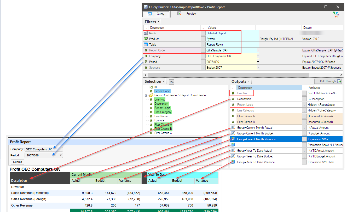This screenshot has width=347, height=212.
Task: Click the icon of Group=Year To Date Actual
Action: click(233, 151)
